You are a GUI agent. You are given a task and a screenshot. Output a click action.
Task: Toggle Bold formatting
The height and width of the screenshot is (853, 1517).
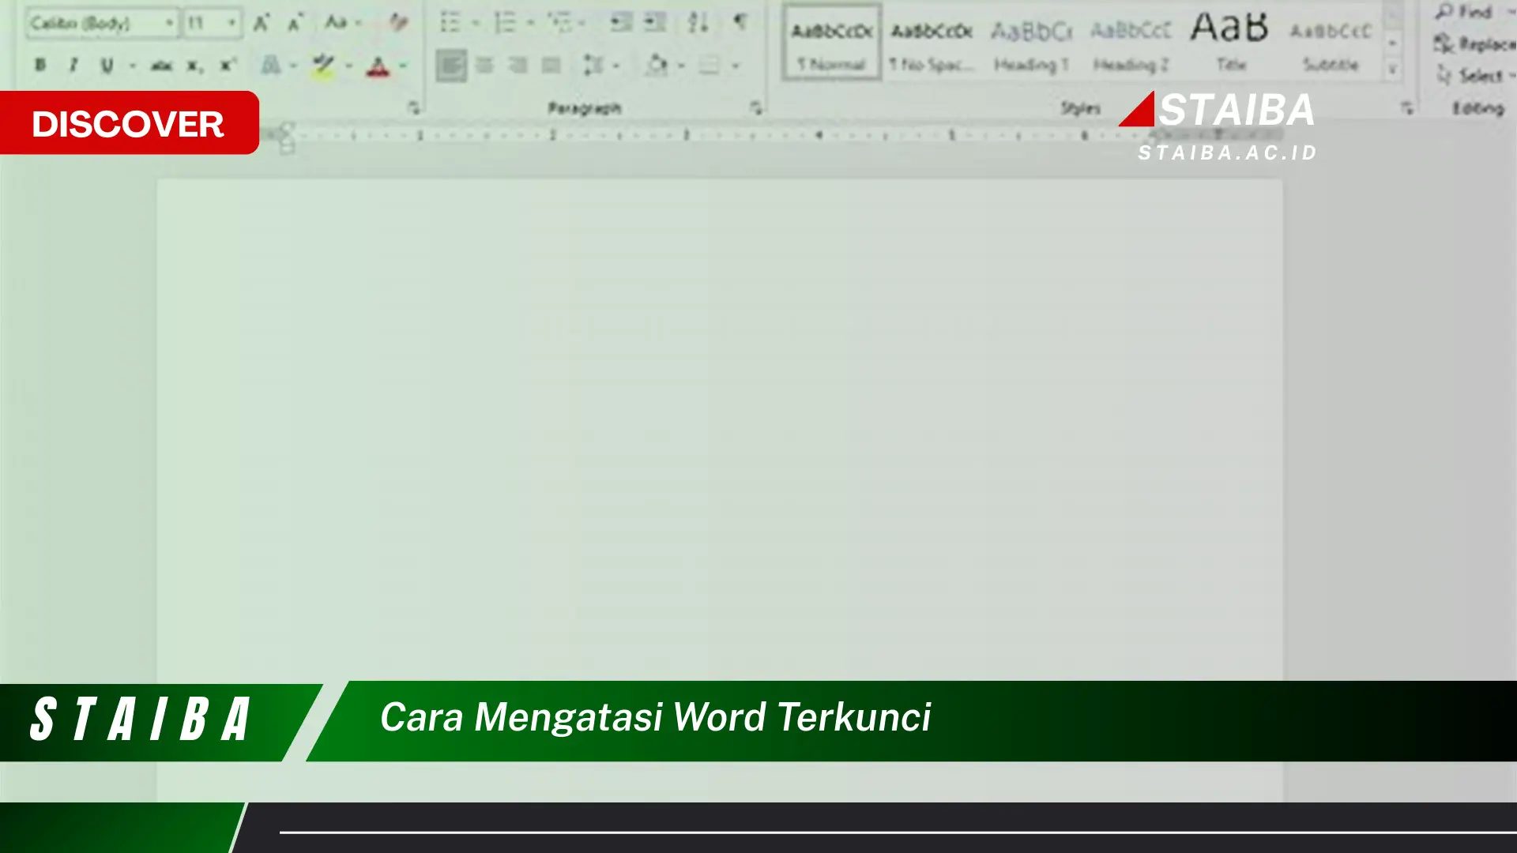tap(40, 65)
